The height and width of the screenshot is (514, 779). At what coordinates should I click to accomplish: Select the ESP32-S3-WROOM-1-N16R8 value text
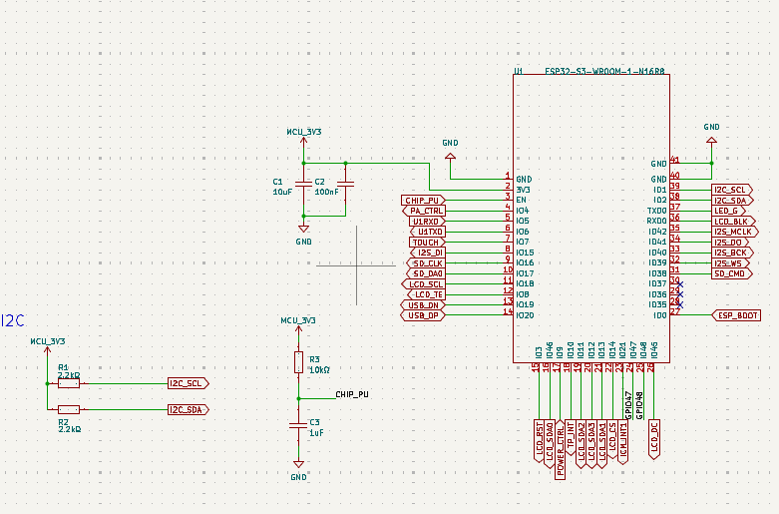pos(604,72)
